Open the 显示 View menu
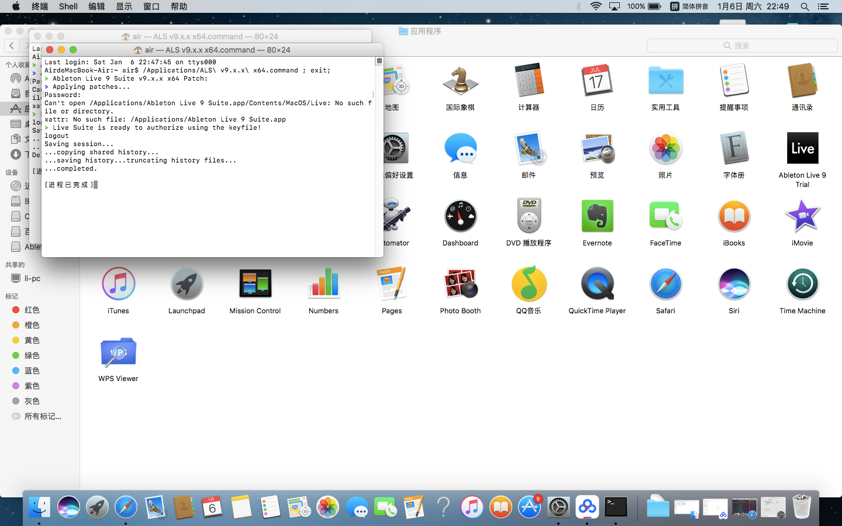This screenshot has height=526, width=842. pyautogui.click(x=124, y=6)
